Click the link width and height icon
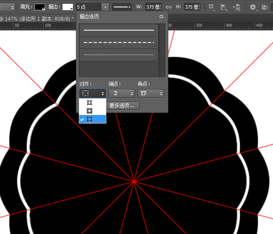Viewport: 273px width, 234px height. click(x=168, y=7)
